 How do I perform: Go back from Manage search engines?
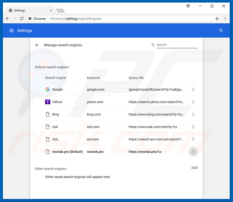point(37,45)
